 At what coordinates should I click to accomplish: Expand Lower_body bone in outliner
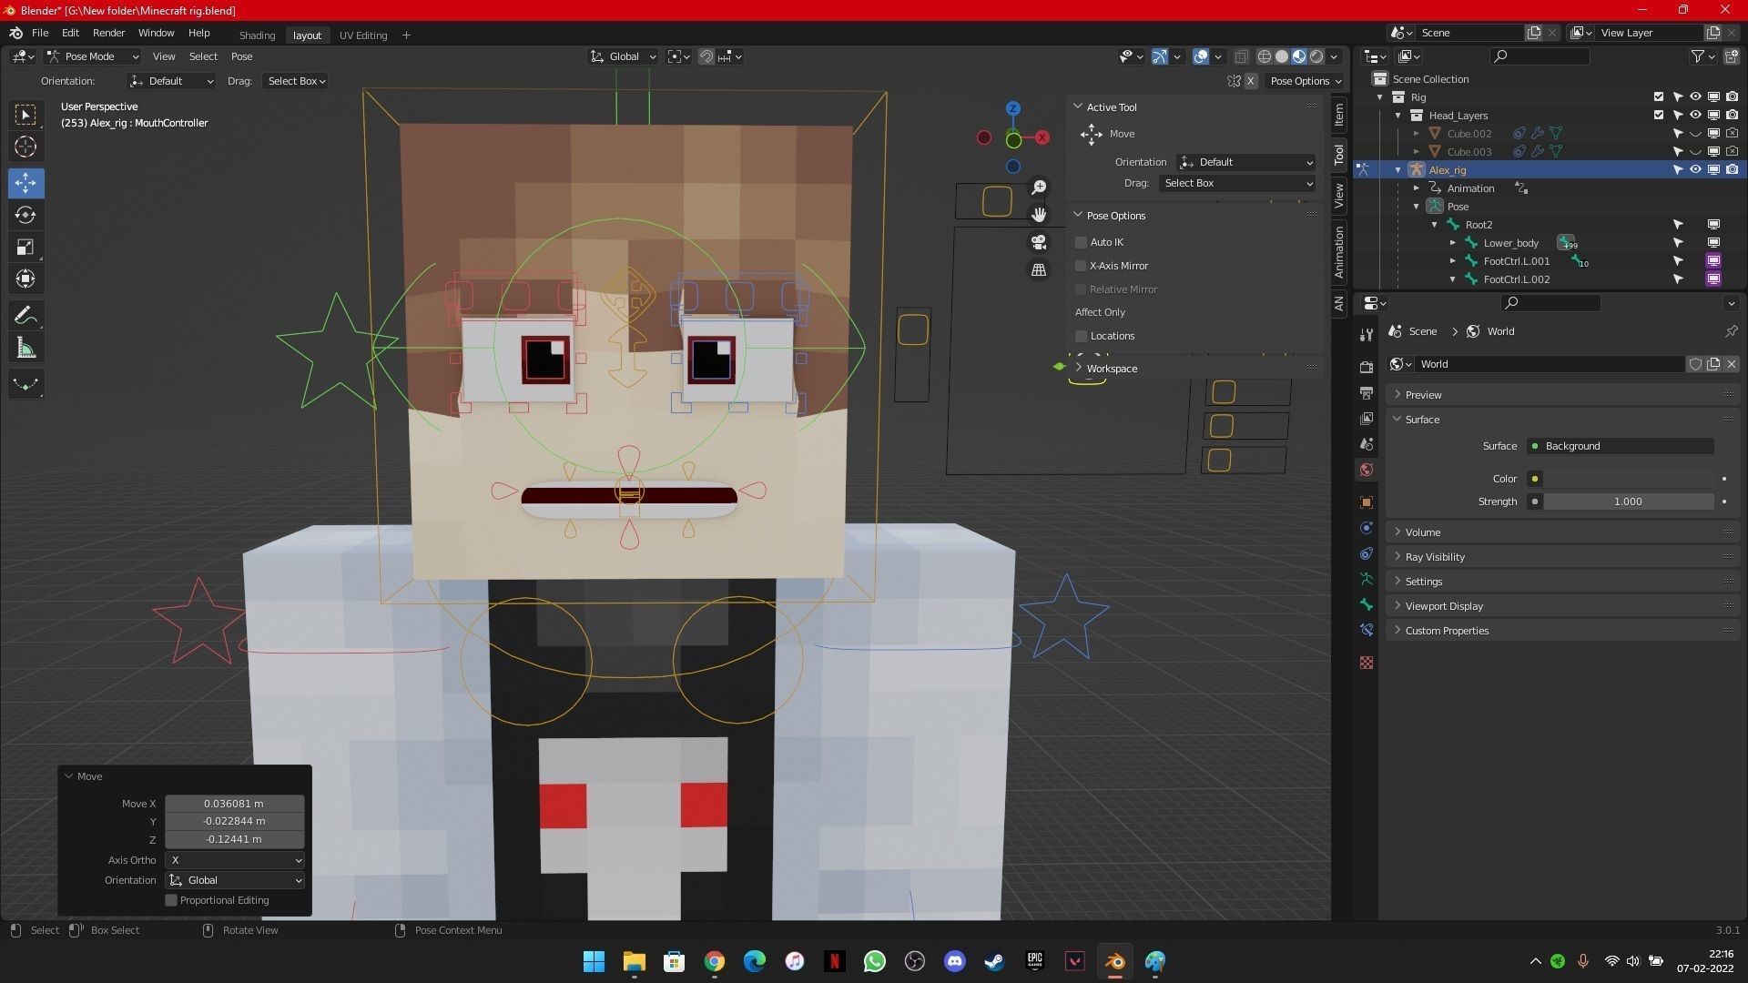click(1453, 243)
